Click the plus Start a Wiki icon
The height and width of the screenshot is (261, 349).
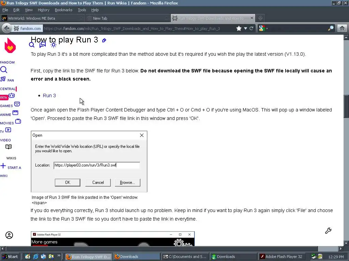coord(3,166)
